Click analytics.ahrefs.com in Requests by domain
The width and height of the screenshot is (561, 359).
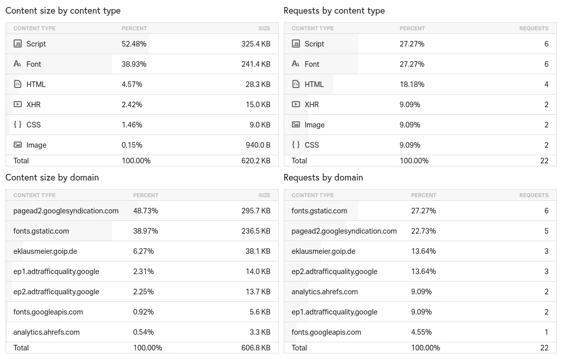(x=324, y=292)
